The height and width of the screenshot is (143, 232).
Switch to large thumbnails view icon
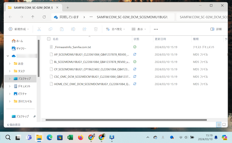(x=224, y=124)
